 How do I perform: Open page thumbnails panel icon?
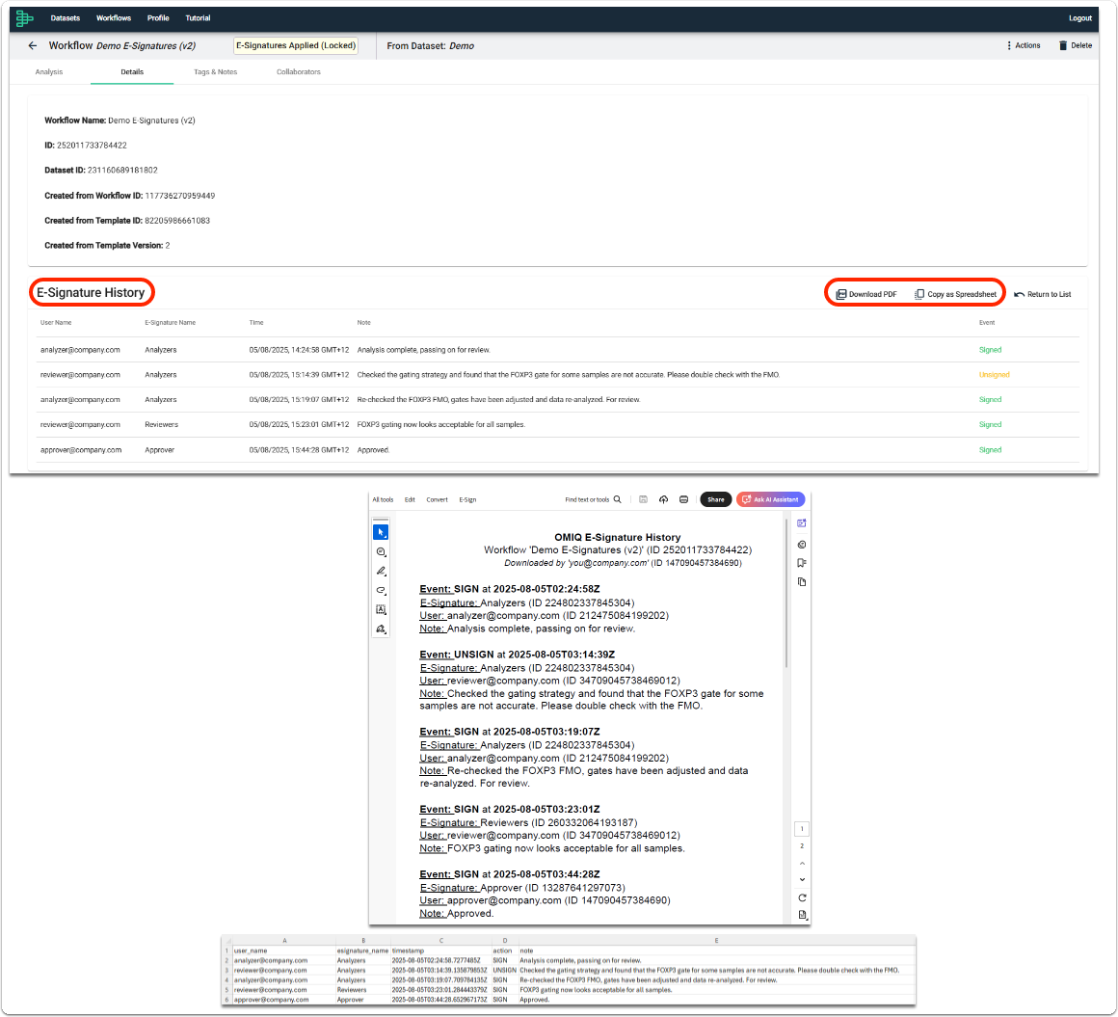[x=802, y=582]
